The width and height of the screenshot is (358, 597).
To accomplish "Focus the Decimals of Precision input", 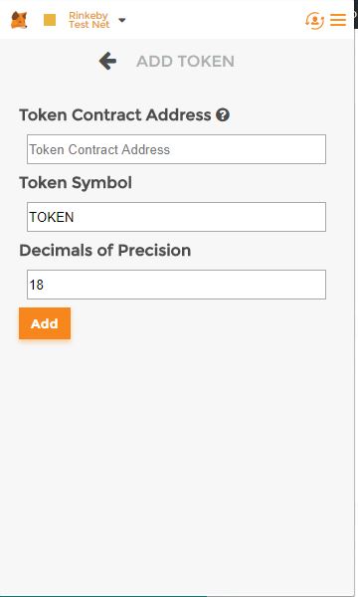I will pyautogui.click(x=176, y=285).
